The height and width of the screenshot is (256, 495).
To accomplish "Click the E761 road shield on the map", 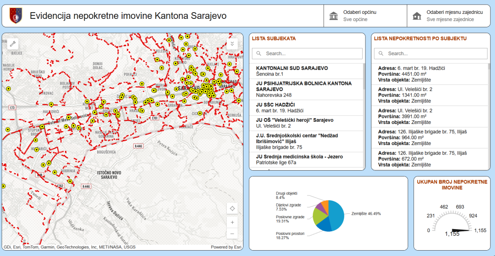I will tap(154, 118).
